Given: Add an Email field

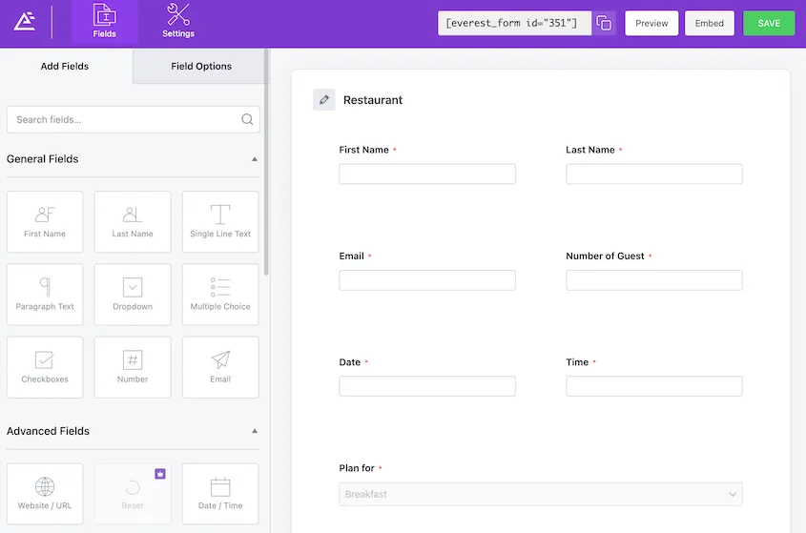Looking at the screenshot, I should coord(220,367).
